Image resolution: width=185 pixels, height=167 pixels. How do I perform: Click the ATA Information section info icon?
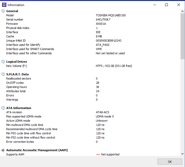coord(3,108)
